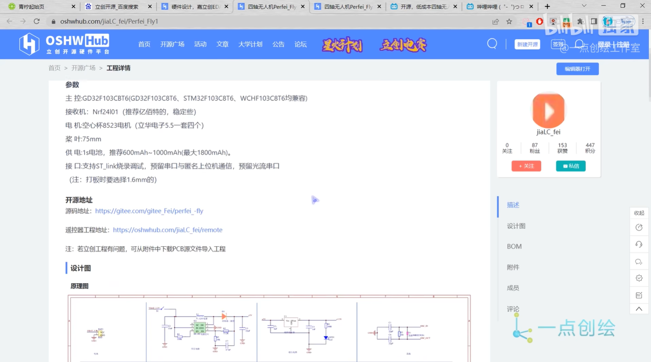This screenshot has height=362, width=651.
Task: Jump to BOM section in sidebar
Action: pos(514,247)
